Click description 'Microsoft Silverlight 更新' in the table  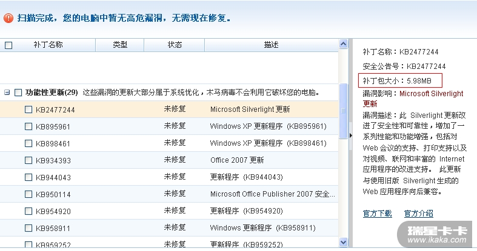tap(250, 109)
